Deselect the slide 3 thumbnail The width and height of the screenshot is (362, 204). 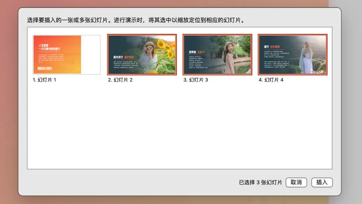tap(217, 55)
